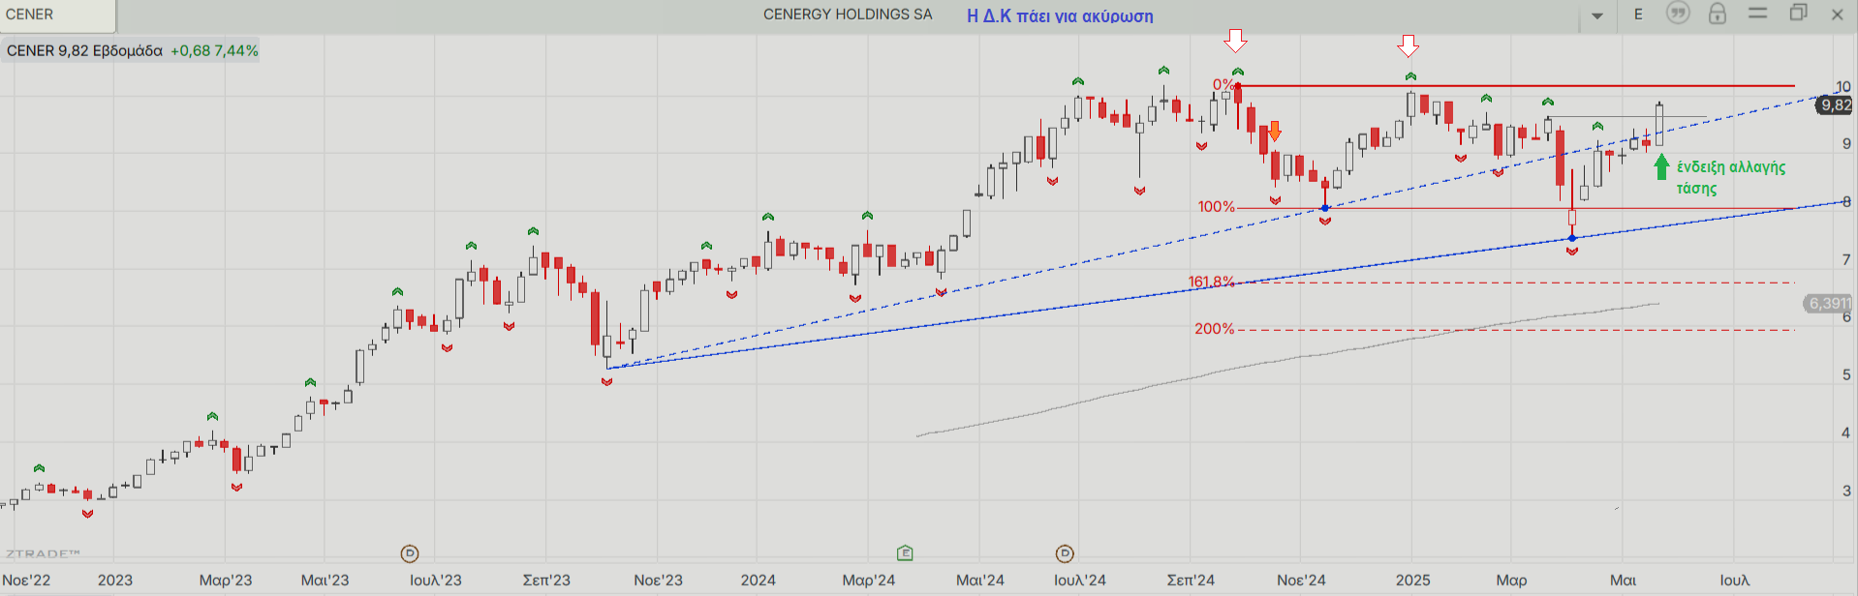This screenshot has width=1858, height=596.
Task: Click the orange down arrow annotation
Action: coord(1275,131)
